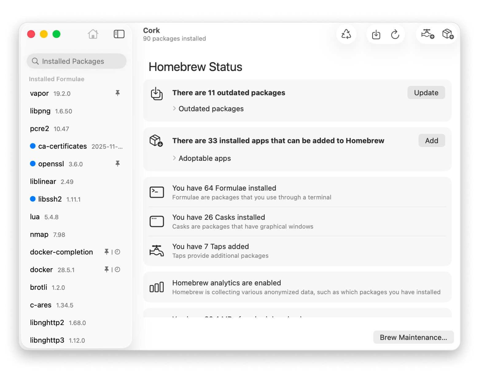479x375 pixels.
Task: Click the "Installed Formulae" section header
Action: pyautogui.click(x=56, y=79)
